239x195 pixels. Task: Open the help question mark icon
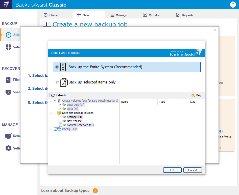pos(233,5)
